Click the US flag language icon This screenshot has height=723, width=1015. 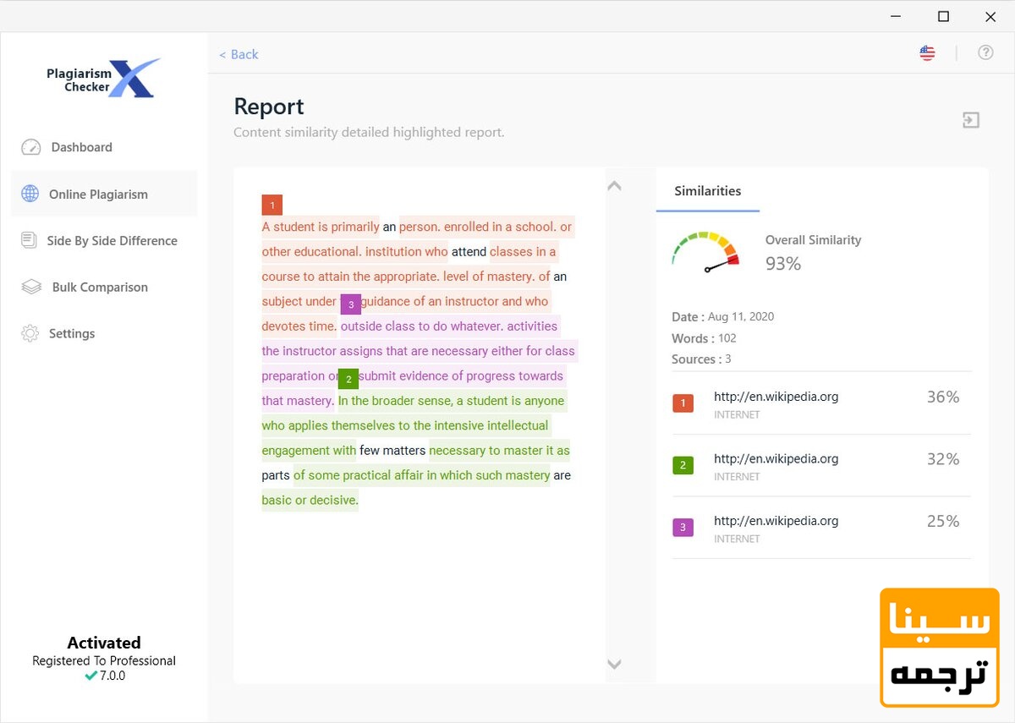(927, 52)
